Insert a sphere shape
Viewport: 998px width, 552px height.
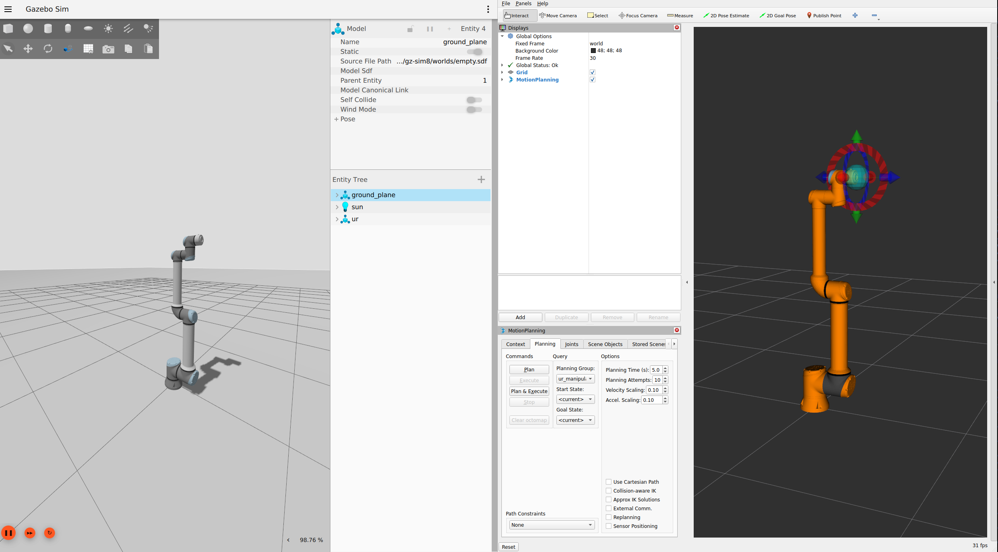pos(28,29)
